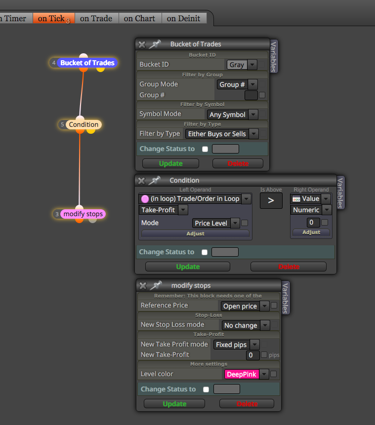Switch to the on Tick tab

tap(54, 19)
